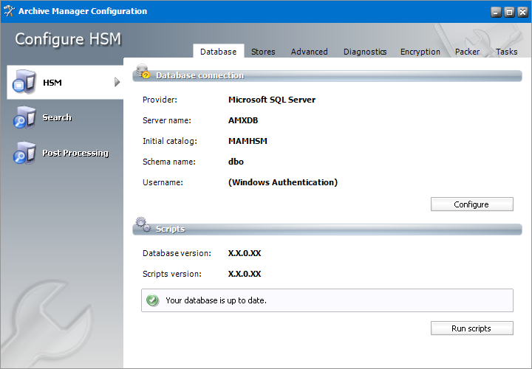Select the Database tab

click(x=218, y=52)
